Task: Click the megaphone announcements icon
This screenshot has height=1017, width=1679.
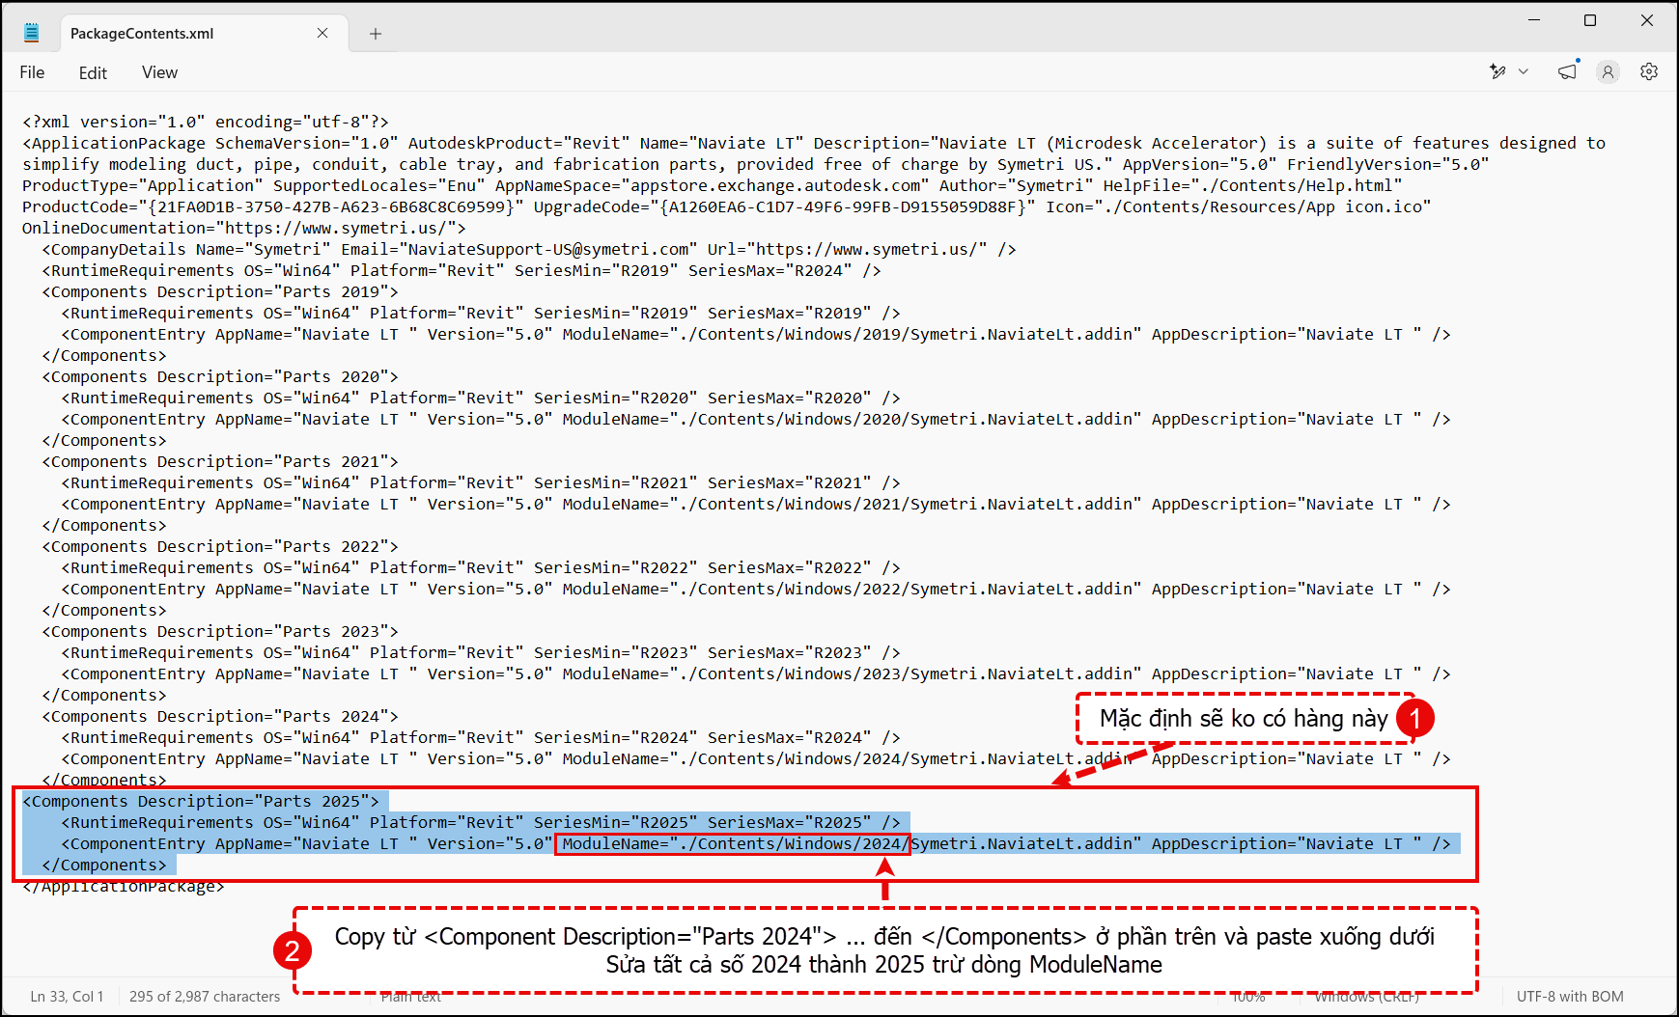Action: (x=1568, y=71)
